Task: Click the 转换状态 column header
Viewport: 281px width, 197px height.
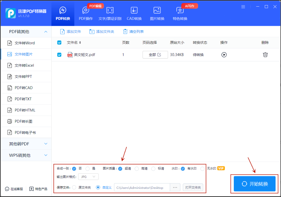Action: [x=200, y=42]
